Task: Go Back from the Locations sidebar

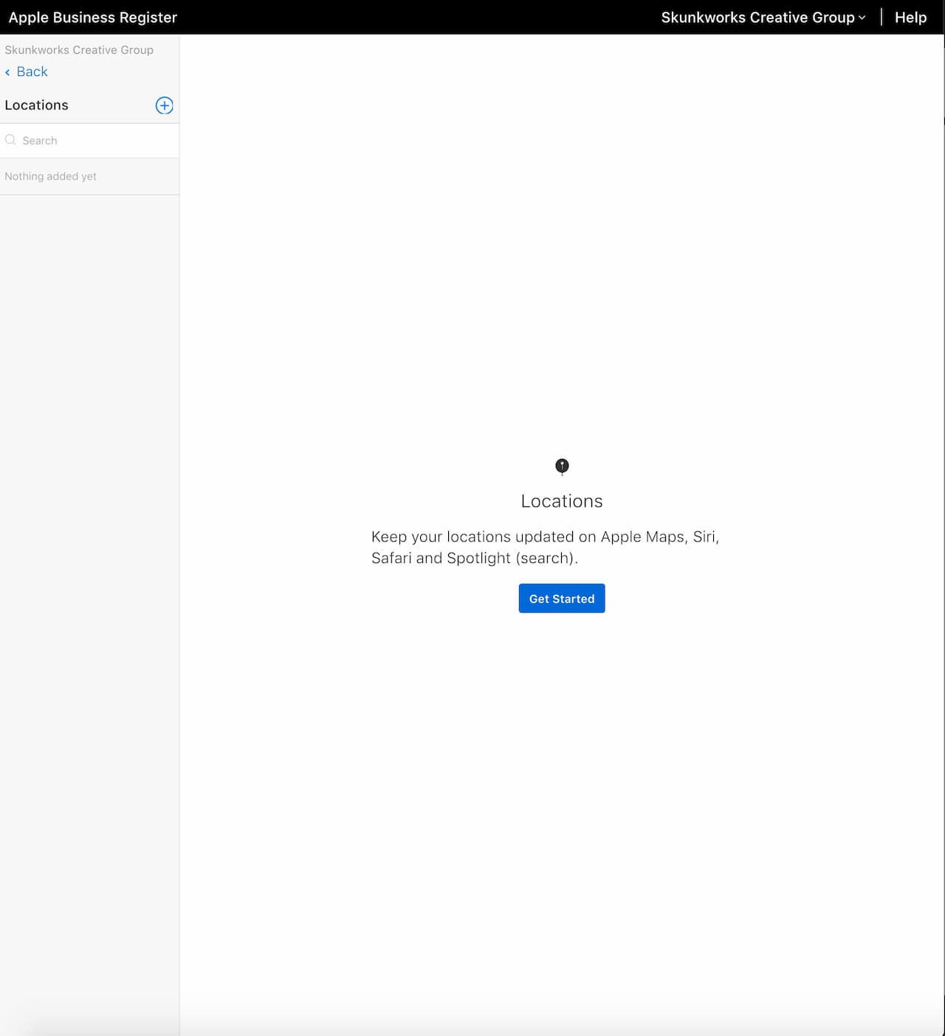Action: (x=27, y=72)
